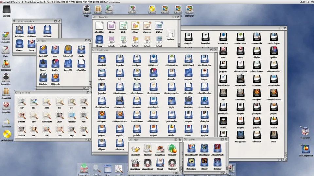This screenshot has width=314, height=176.
Task: Open the Work disk on the desktop
Action: (6, 50)
